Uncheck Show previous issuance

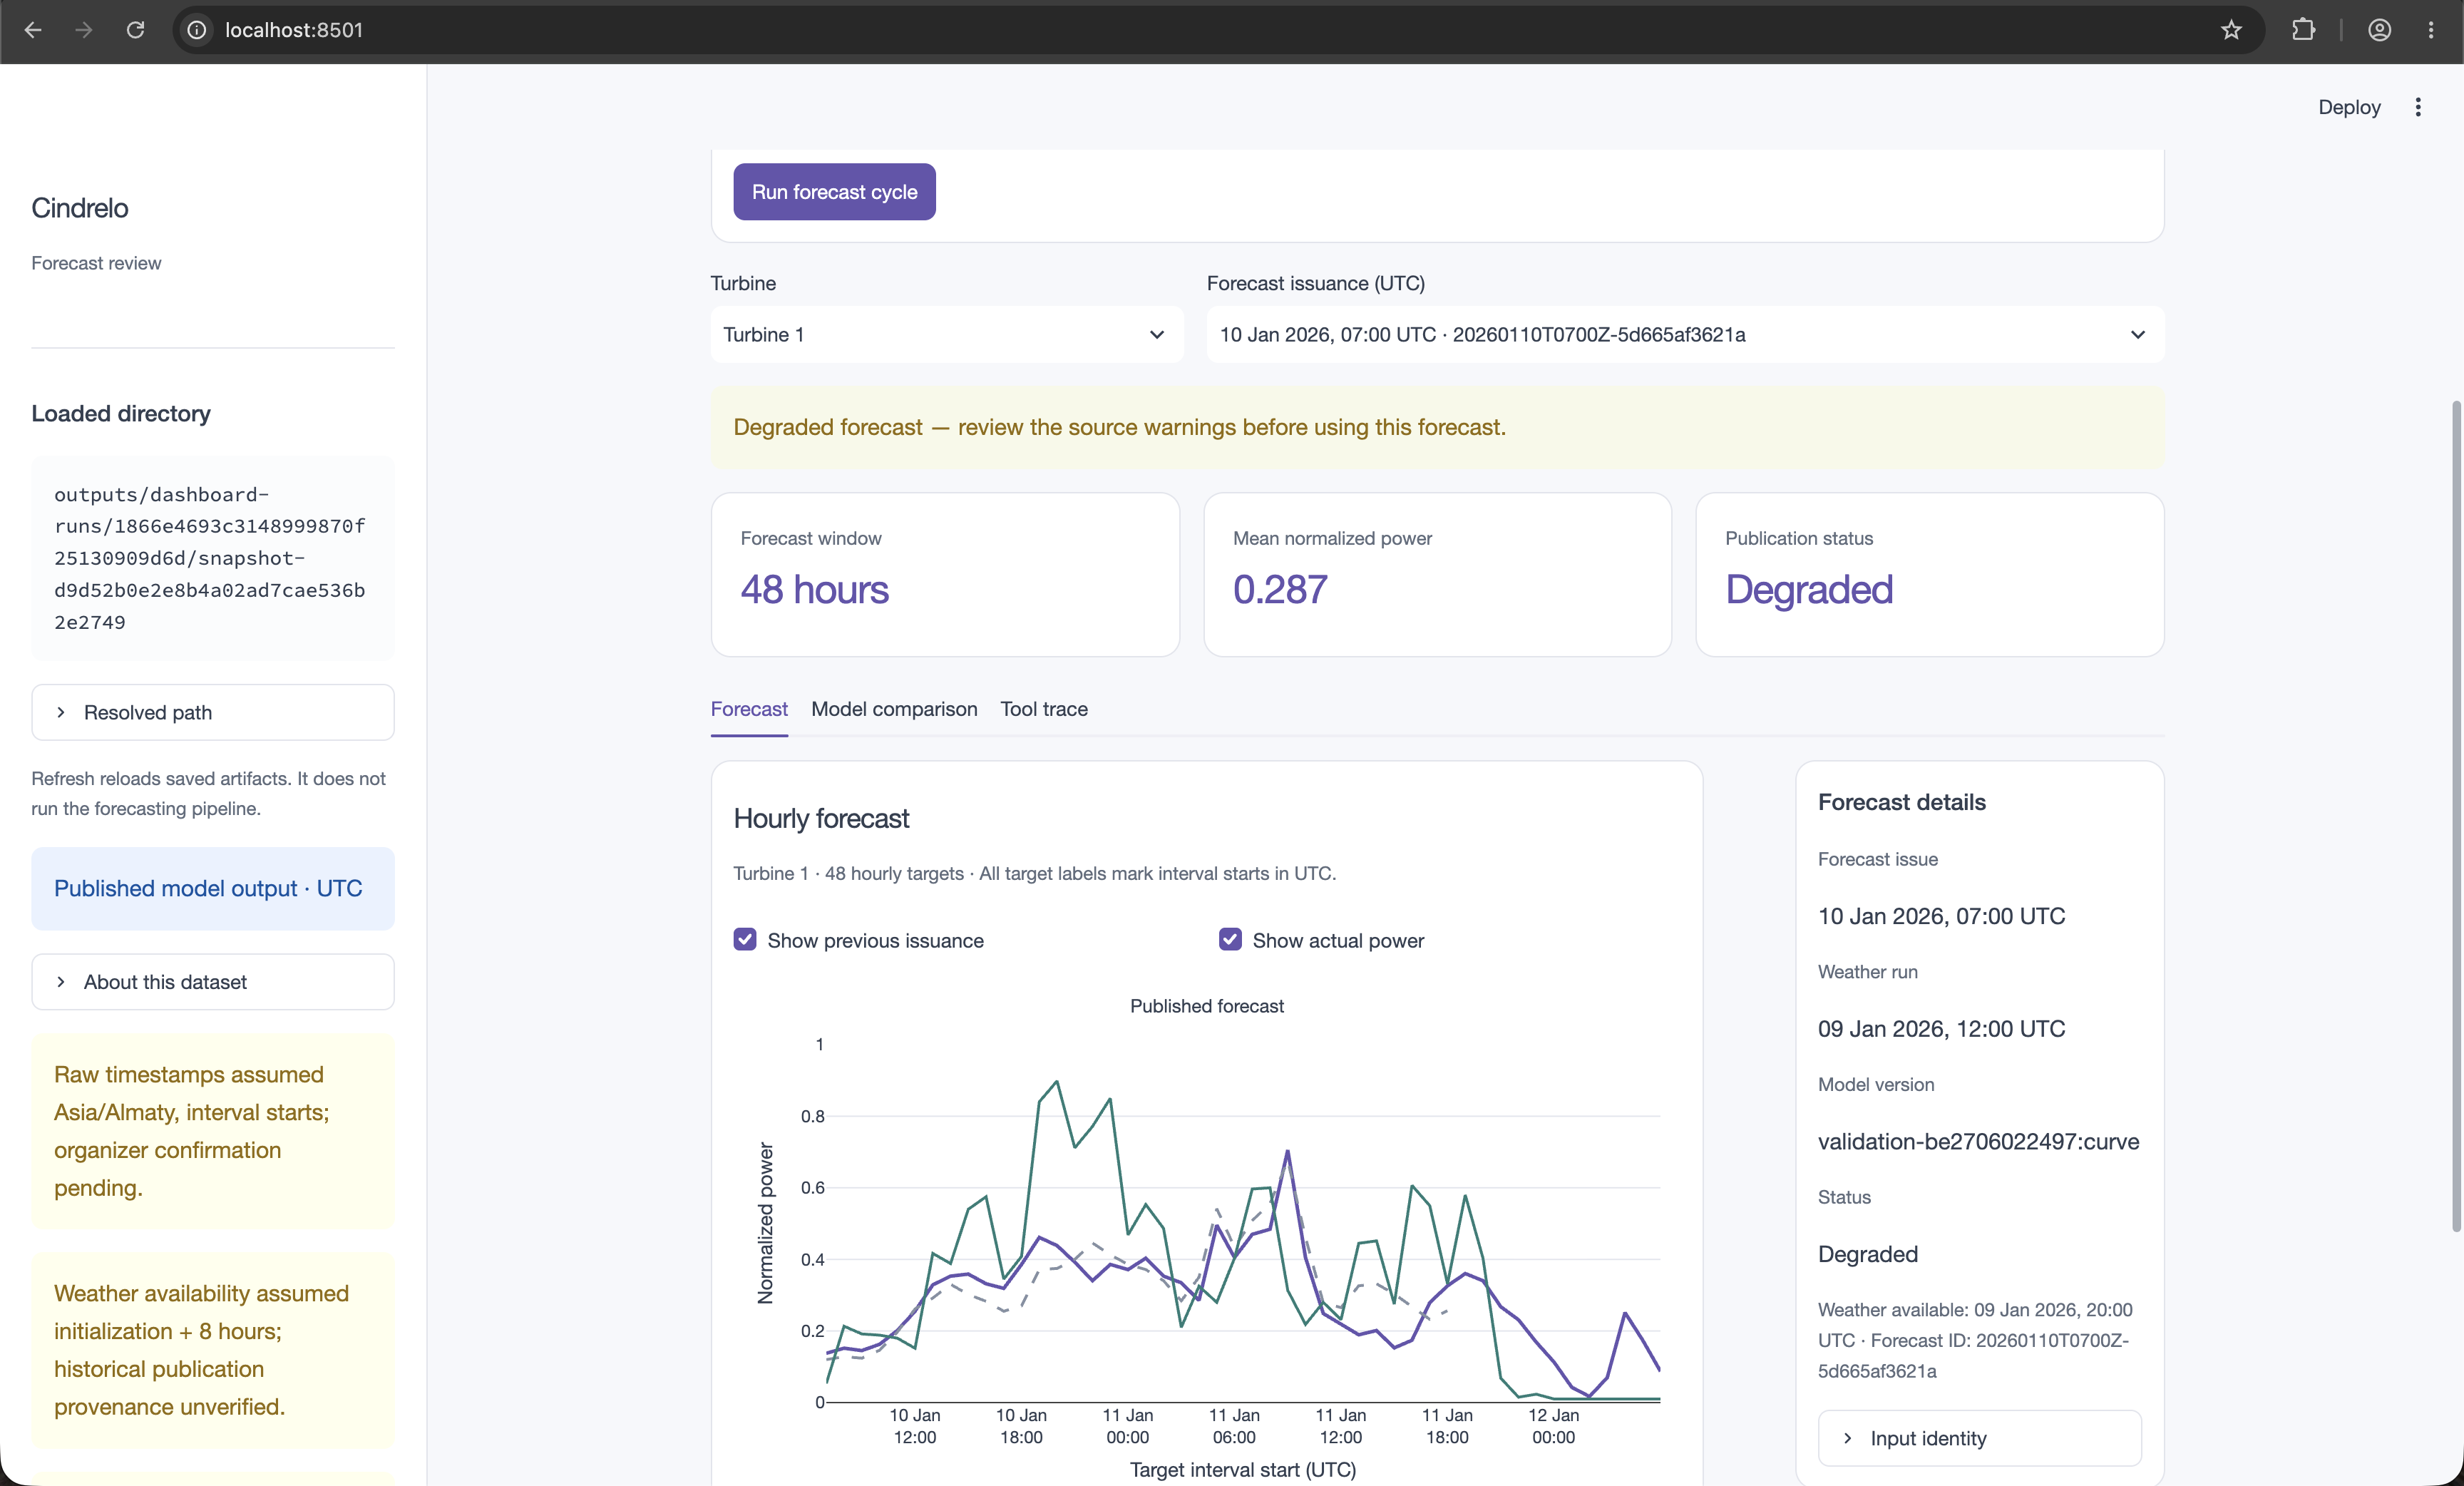745,940
